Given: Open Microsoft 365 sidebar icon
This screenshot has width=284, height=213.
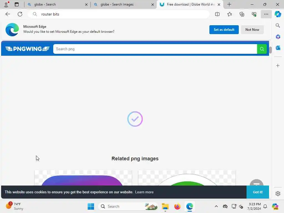Looking at the screenshot, I should (x=278, y=37).
